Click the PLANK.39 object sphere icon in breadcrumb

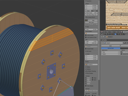(x=107, y=37)
